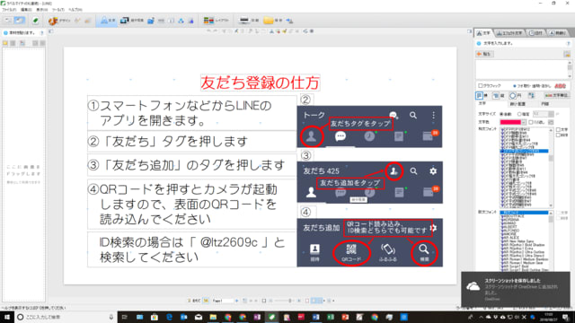Select the ID検索 text box on the canvas

191,249
